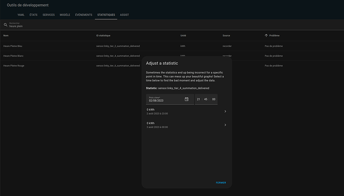Open the 2 août 2023 à 23:00 entry chevron
The width and height of the screenshot is (344, 196).
point(225,111)
